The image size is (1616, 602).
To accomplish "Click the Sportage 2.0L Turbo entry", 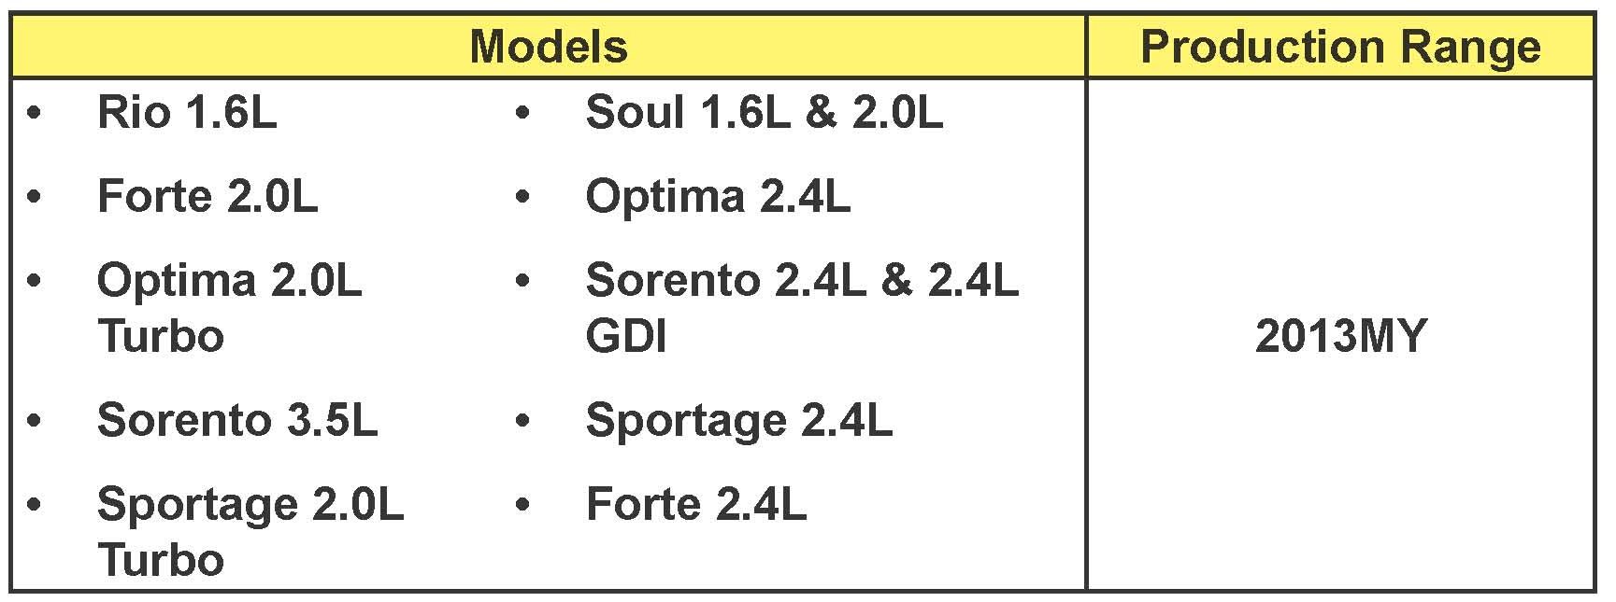I will 250,531.
